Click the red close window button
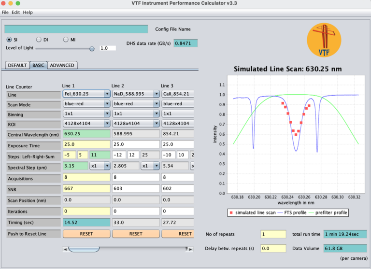Screen dimensions: 371x269 pos(3,3)
